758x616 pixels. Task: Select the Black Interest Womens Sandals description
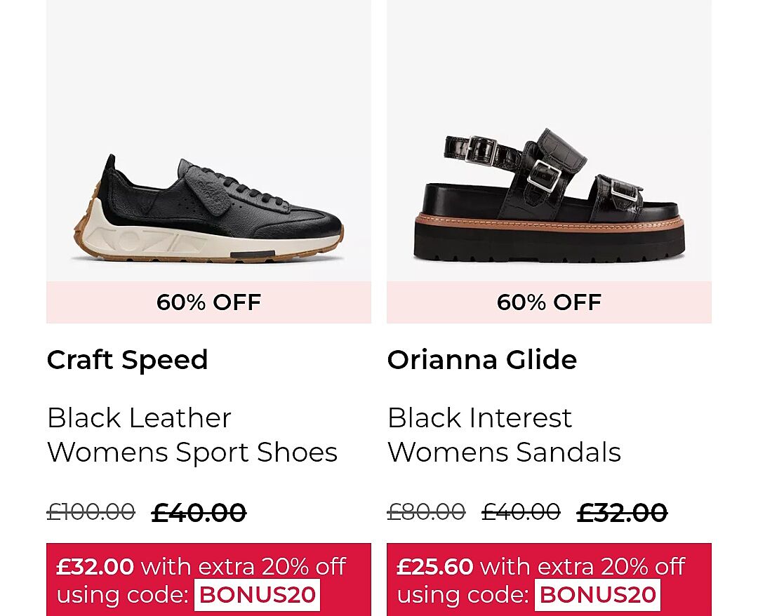(x=504, y=435)
